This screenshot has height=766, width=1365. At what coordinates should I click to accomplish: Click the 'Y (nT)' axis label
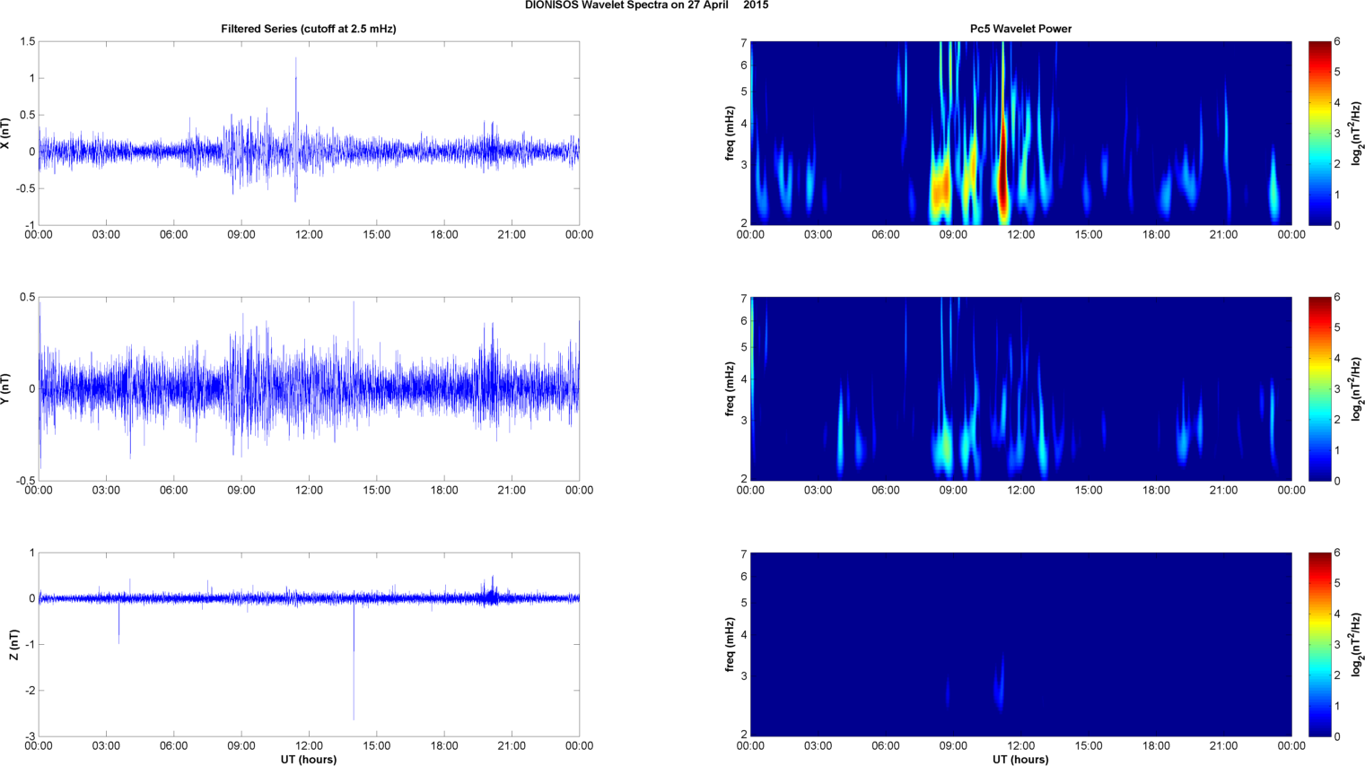pyautogui.click(x=5, y=388)
